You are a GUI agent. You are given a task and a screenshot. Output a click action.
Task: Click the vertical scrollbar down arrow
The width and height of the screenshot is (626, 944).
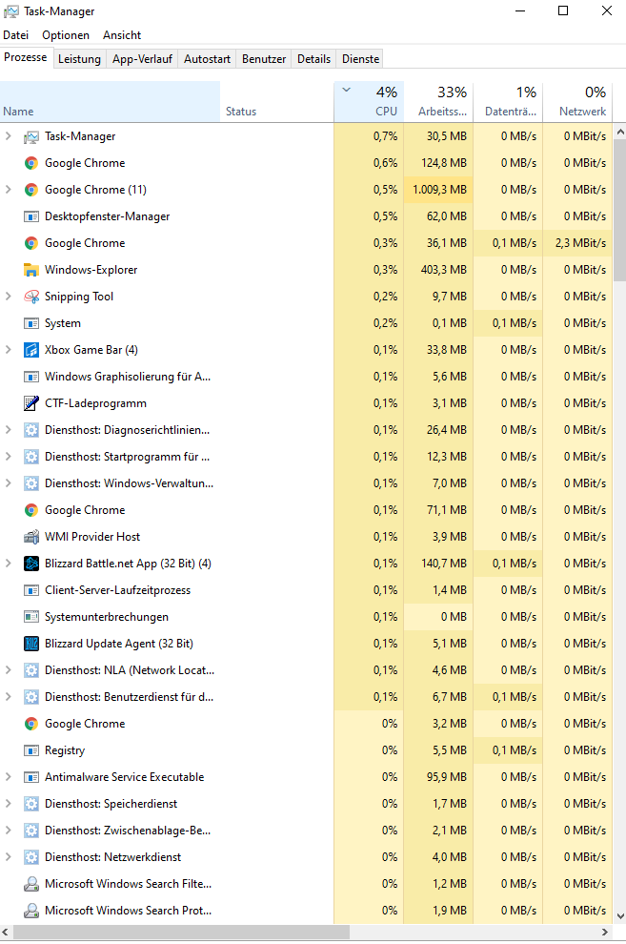pos(620,916)
